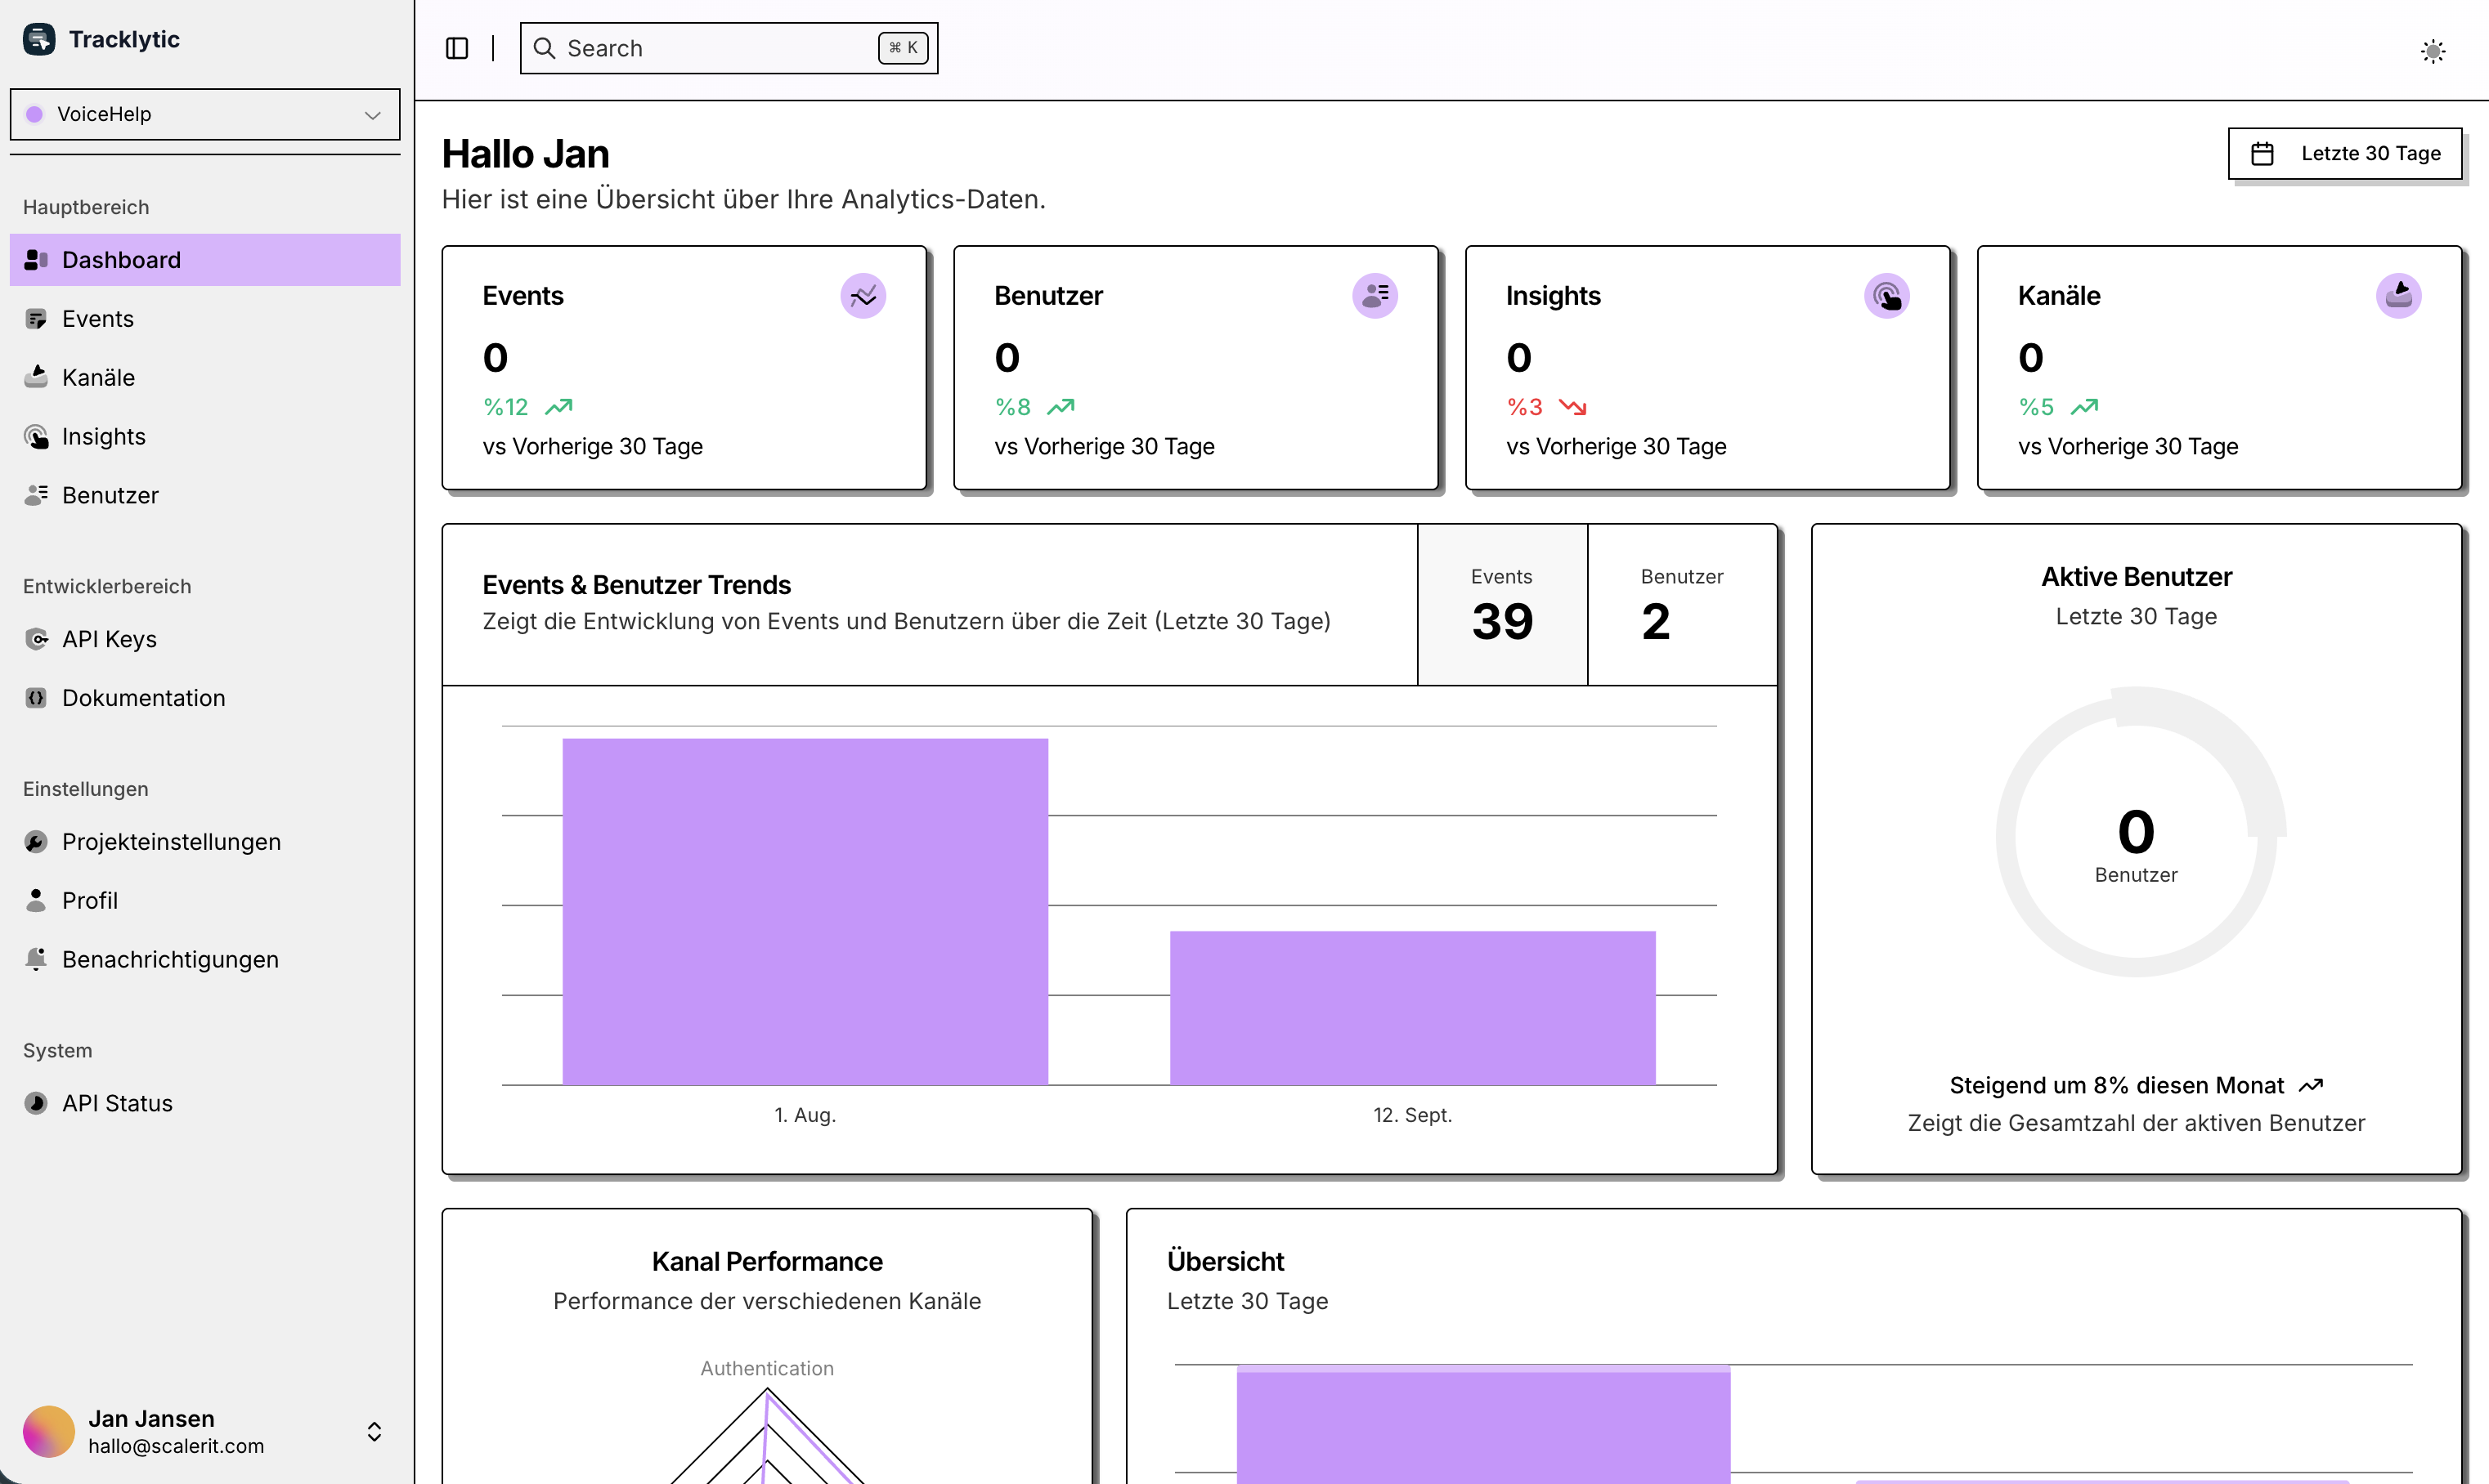Go to Projekteinstellungen in the sidebar
2489x1484 pixels.
pos(171,842)
